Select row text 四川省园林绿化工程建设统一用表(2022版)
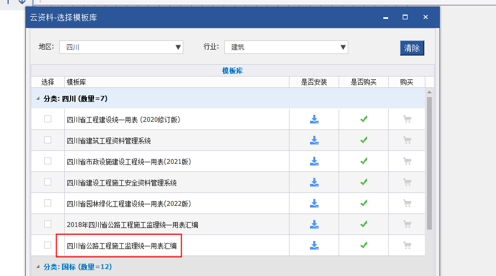This screenshot has width=496, height=276. [129, 204]
